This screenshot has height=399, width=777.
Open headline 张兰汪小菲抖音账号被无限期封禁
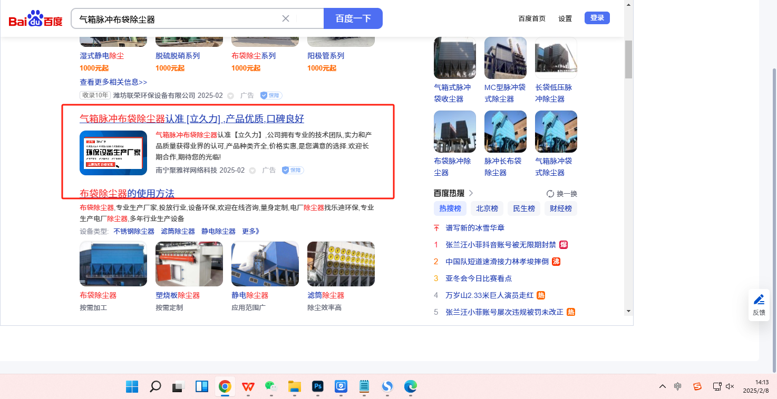(x=501, y=245)
